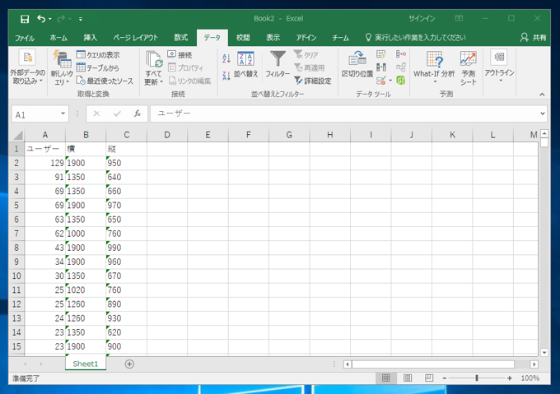This screenshot has width=560, height=394.
Task: Add a new sheet with plus icon
Action: click(129, 364)
